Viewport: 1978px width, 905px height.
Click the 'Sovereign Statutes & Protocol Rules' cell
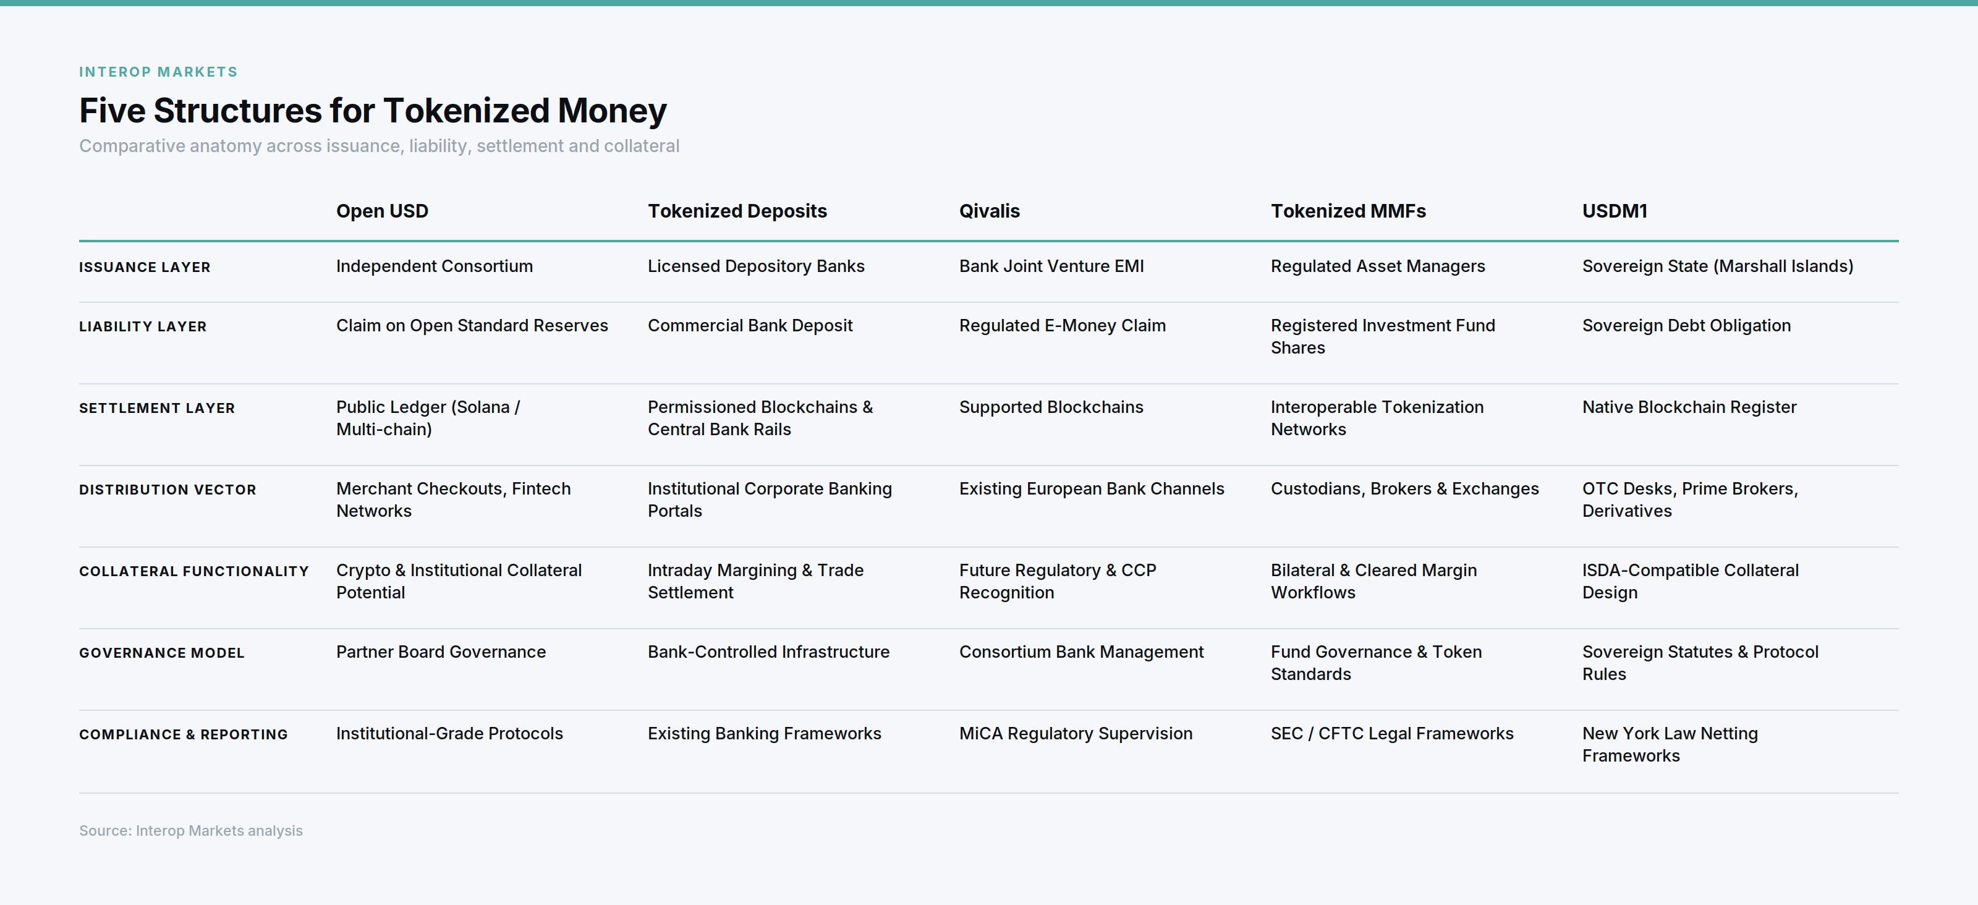1700,663
